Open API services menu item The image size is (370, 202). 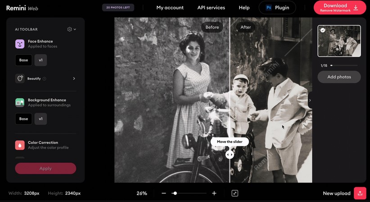pos(211,8)
